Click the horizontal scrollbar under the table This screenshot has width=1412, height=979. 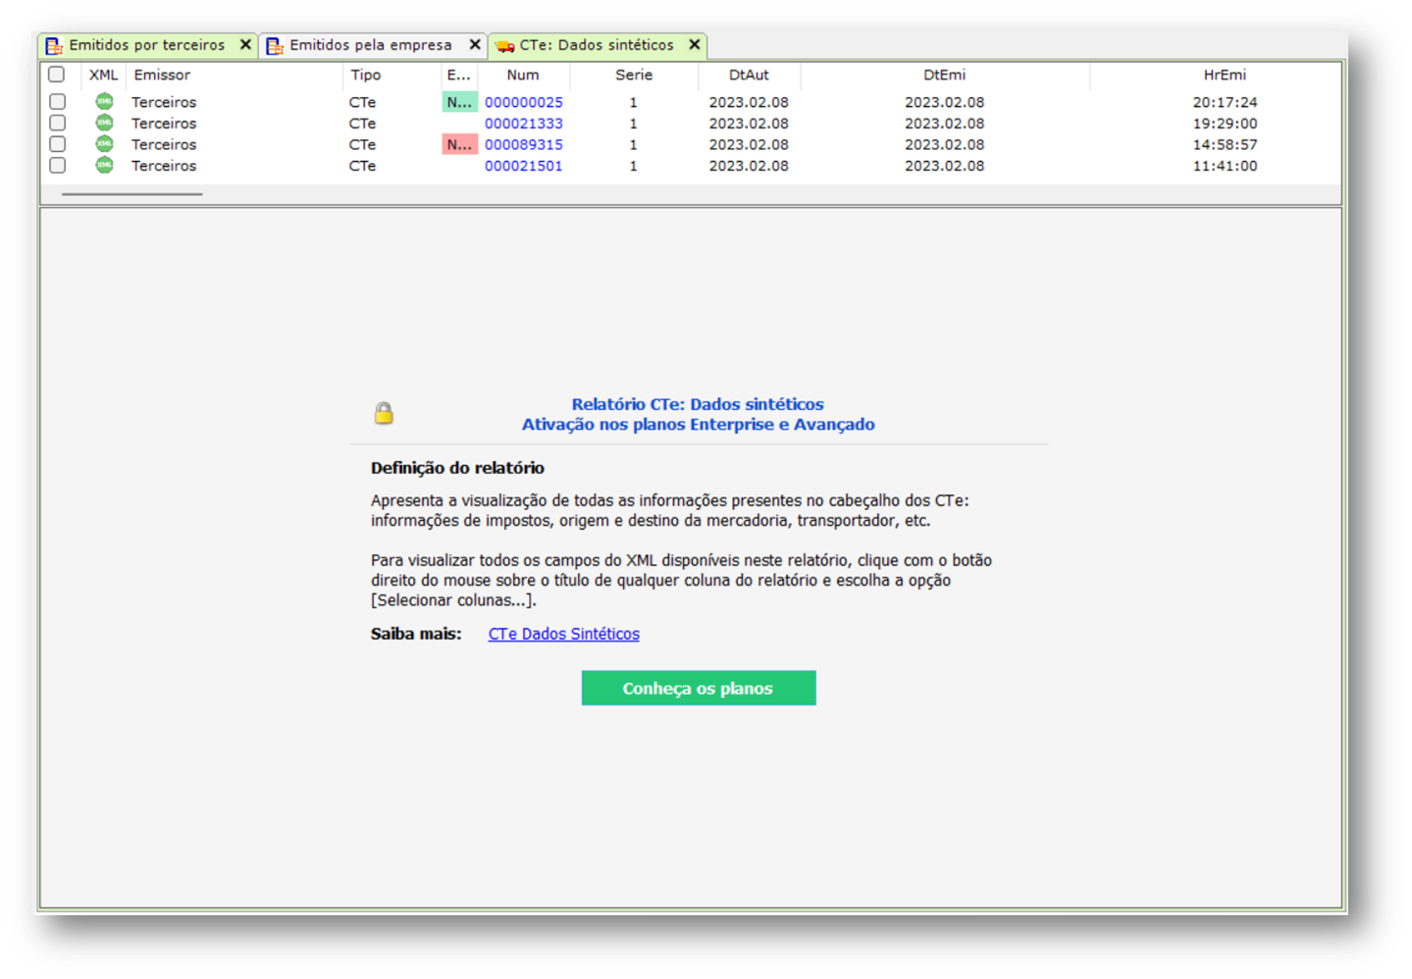131,194
